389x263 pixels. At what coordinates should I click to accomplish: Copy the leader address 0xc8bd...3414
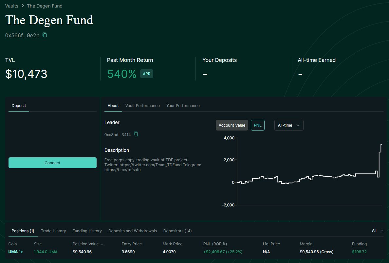coord(136,134)
